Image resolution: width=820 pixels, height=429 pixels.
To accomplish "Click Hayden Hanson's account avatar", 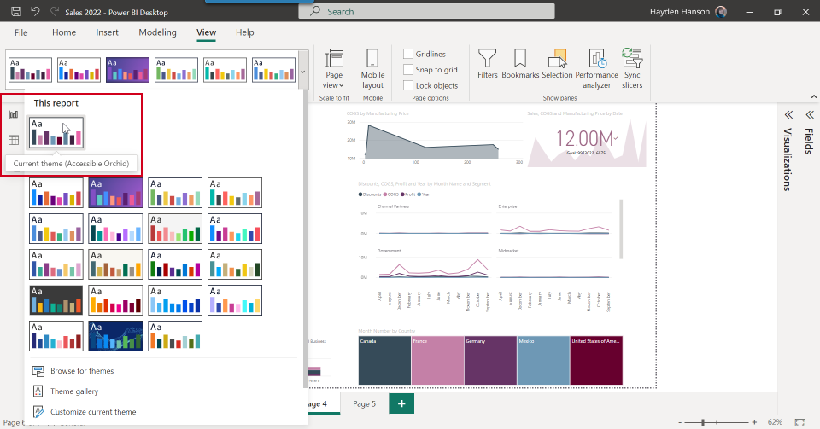I will coord(721,11).
